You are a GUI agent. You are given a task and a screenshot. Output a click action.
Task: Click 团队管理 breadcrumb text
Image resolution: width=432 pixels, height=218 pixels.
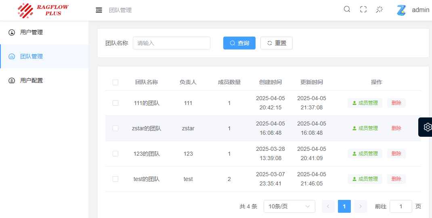click(x=120, y=10)
